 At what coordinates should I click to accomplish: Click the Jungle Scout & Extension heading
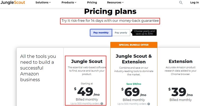point(134,59)
